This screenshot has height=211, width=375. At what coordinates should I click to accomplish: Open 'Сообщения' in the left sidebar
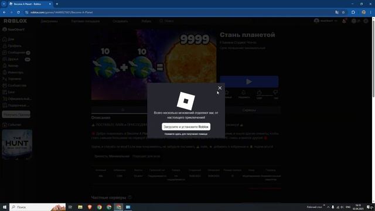click(x=16, y=52)
